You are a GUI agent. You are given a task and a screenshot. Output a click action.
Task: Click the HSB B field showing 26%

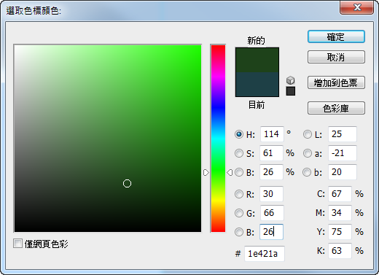pos(271,172)
